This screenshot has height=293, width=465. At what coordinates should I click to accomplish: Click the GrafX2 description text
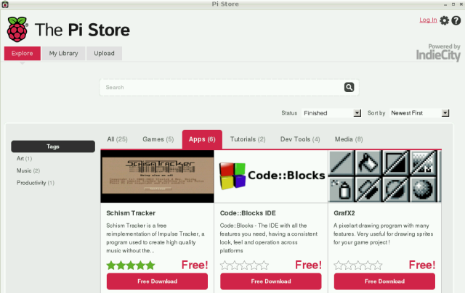click(x=383, y=234)
